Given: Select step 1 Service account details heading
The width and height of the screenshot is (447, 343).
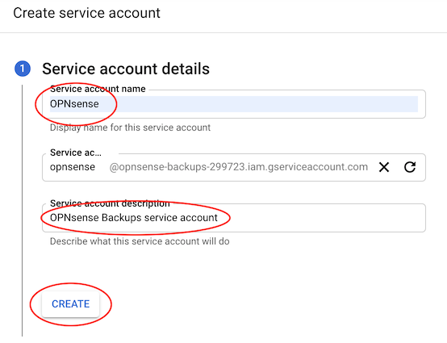Looking at the screenshot, I should pyautogui.click(x=126, y=69).
